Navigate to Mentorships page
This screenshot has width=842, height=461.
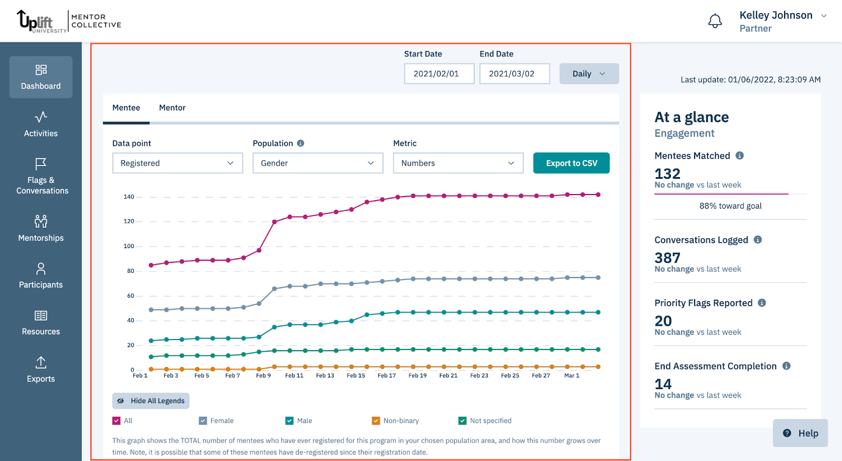point(41,228)
